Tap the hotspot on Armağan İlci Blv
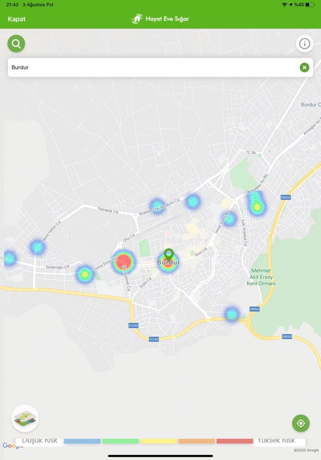Viewport: 321px width, 460px height. 257,206
